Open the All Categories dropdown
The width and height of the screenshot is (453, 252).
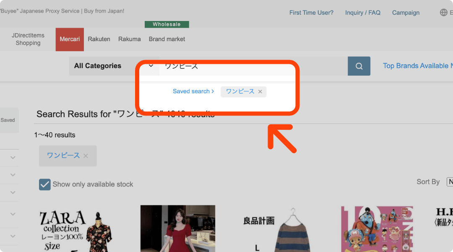pos(114,66)
